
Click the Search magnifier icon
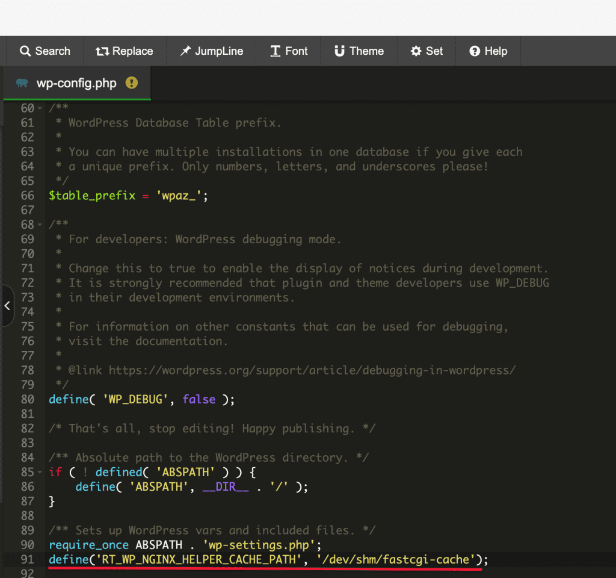tap(25, 51)
